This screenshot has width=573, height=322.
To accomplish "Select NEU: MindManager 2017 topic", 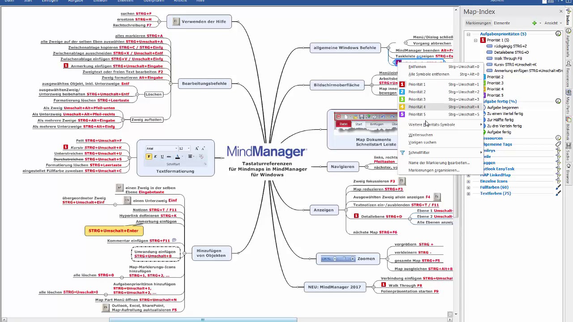I will click(x=334, y=287).
